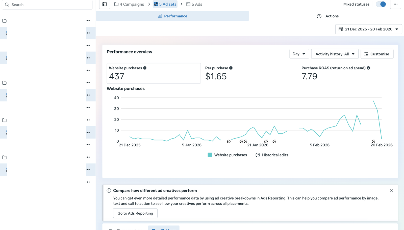Click the historical edit marker near 20 Feb
This screenshot has height=230, width=404.
[x=373, y=141]
